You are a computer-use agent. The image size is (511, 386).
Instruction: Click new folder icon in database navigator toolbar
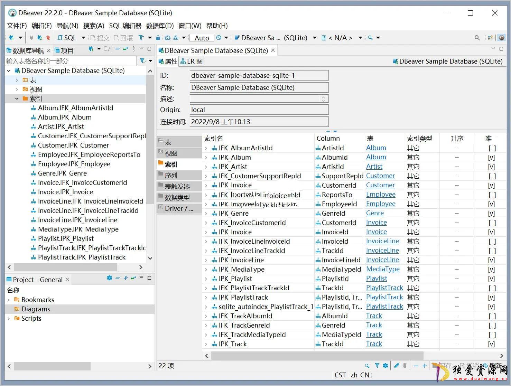pos(107,49)
